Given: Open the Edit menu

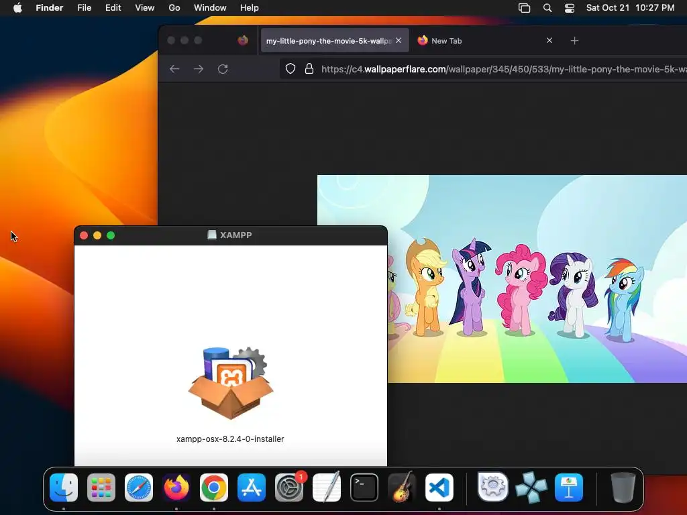Looking at the screenshot, I should pyautogui.click(x=113, y=8).
